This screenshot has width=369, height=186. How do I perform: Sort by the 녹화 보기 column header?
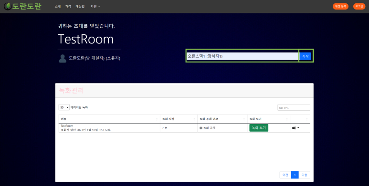pos(269,119)
